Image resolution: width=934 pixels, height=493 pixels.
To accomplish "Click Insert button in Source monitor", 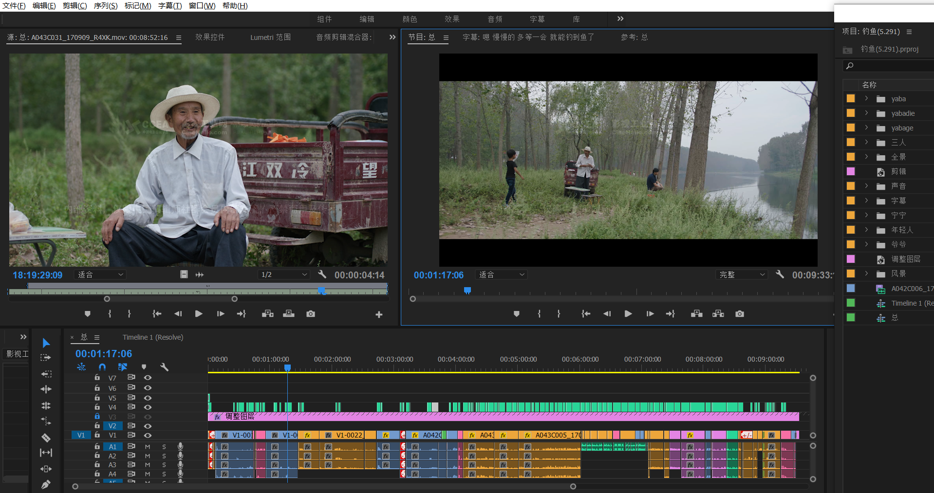I will click(x=267, y=314).
